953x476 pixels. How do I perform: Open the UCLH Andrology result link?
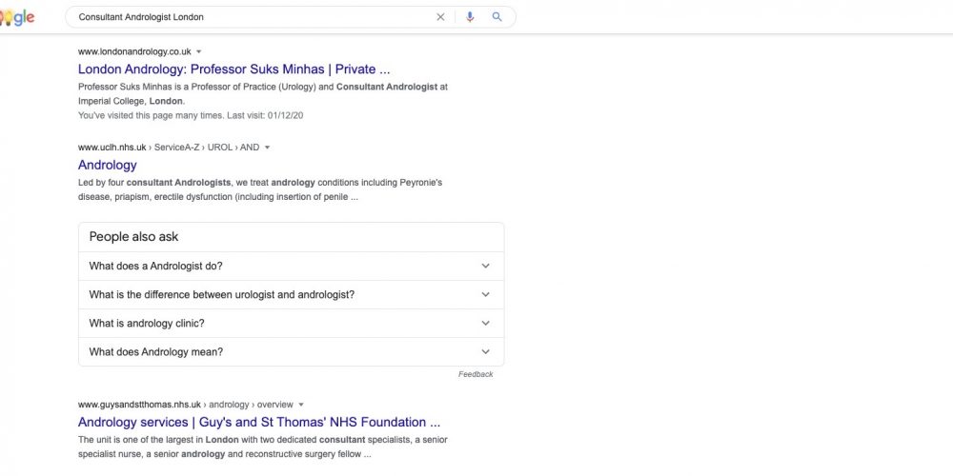tap(108, 165)
